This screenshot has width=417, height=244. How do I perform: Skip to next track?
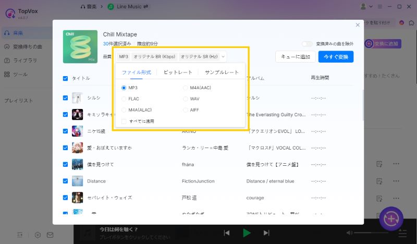coord(266,233)
